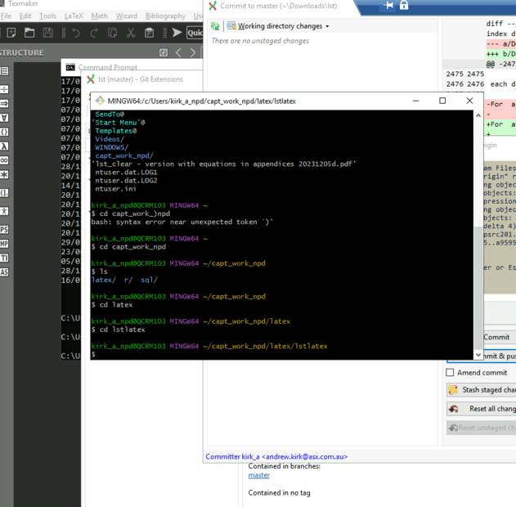Image resolution: width=516 pixels, height=507 pixels.
Task: Go to previous structure with left chevron
Action: (180, 52)
